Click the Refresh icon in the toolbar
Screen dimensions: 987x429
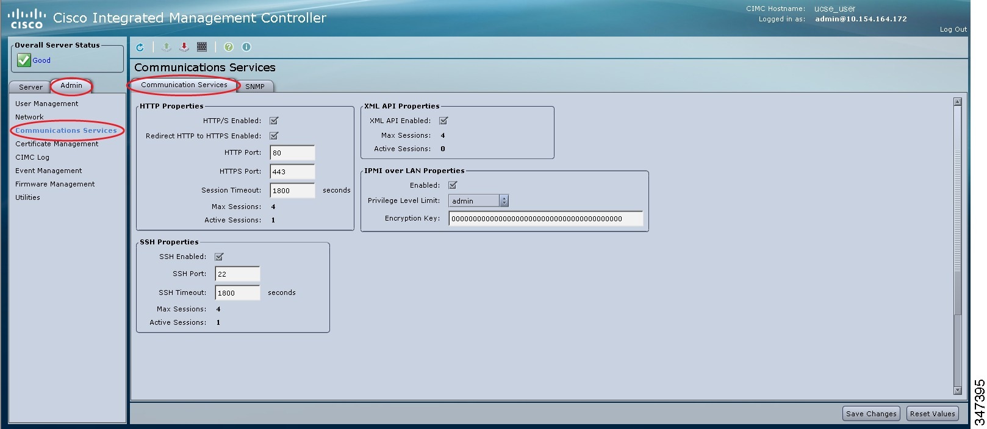click(140, 47)
